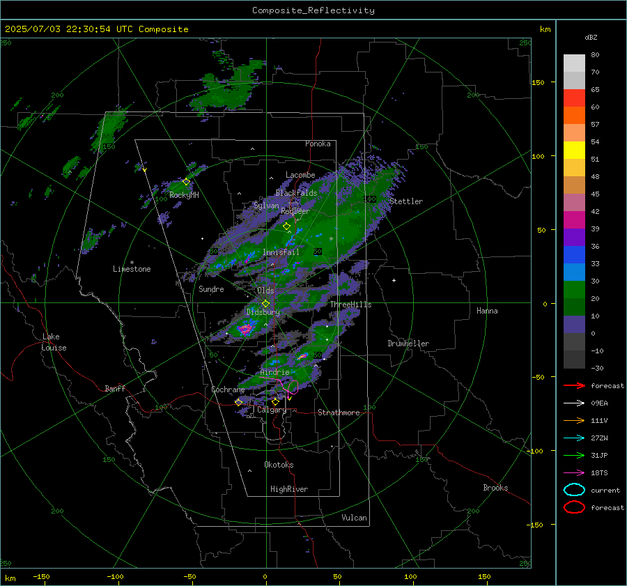This screenshot has width=627, height=586.
Task: Click the slate 0-10 dBZ swatch
Action: tap(574, 325)
